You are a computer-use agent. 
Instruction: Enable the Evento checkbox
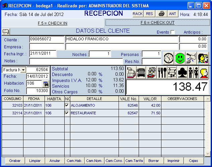coord(173,32)
